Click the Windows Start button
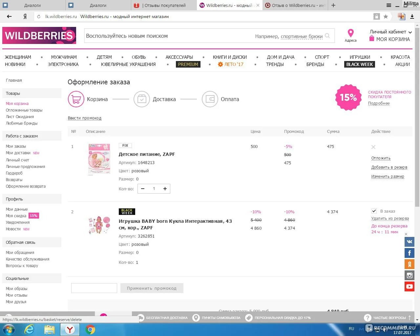Image resolution: width=420 pixels, height=336 pixels. 9,329
